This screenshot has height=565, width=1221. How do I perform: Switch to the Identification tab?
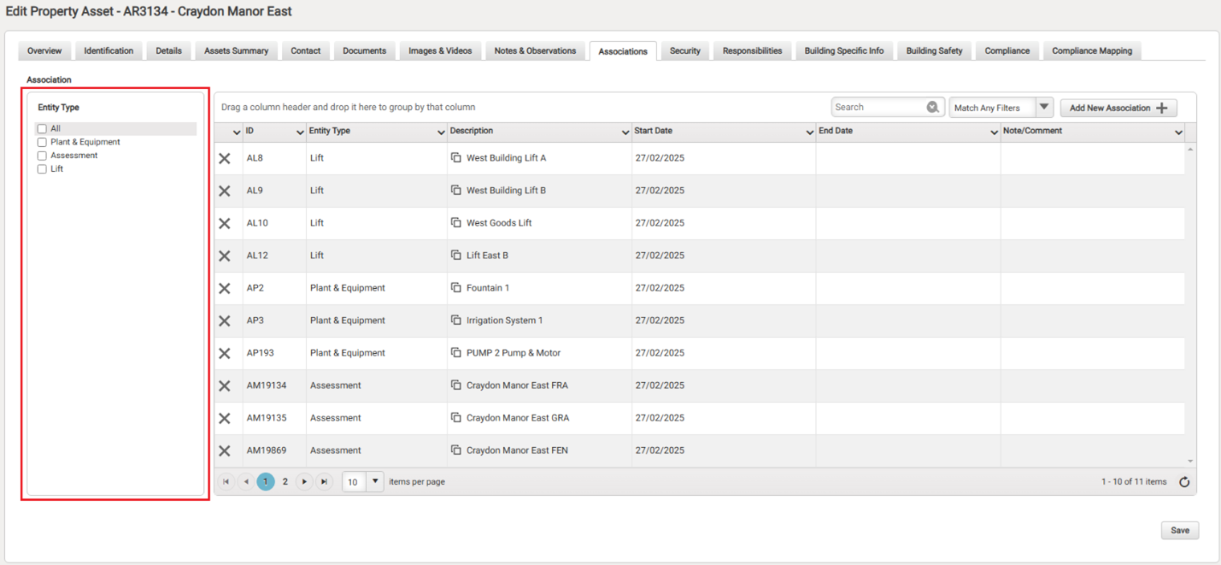[108, 51]
